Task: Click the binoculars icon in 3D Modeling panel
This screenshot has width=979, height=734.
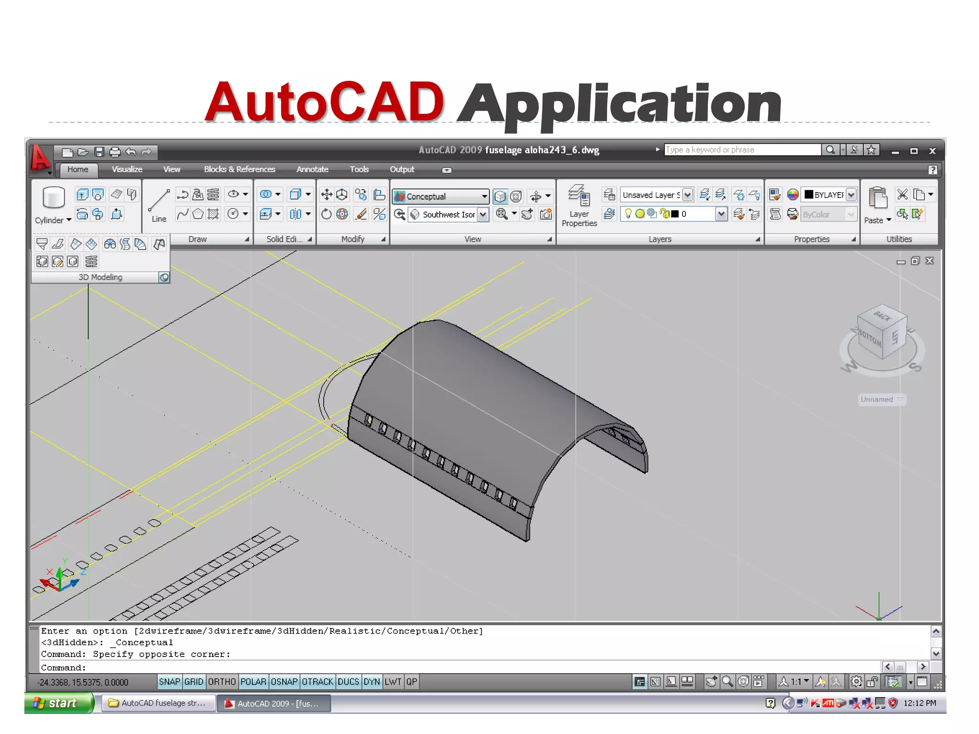Action: point(110,244)
